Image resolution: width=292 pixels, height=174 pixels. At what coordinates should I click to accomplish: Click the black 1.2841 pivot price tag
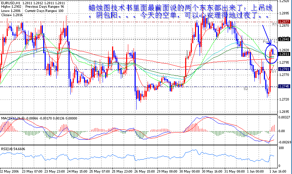[284, 39]
